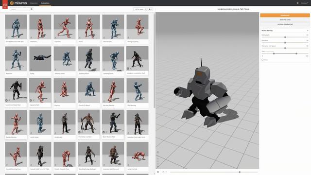This screenshot has height=175, width=311.
Task: Toggle the Mirror checkbox
Action: coord(262,59)
